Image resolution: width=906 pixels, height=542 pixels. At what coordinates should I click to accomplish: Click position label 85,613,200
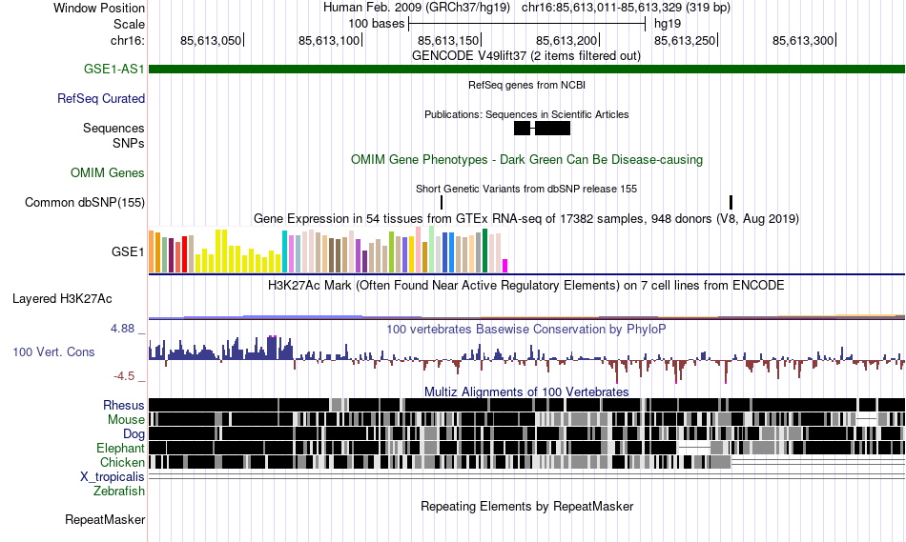coord(566,40)
